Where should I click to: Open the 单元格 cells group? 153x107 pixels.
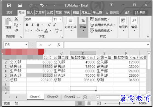(123, 24)
